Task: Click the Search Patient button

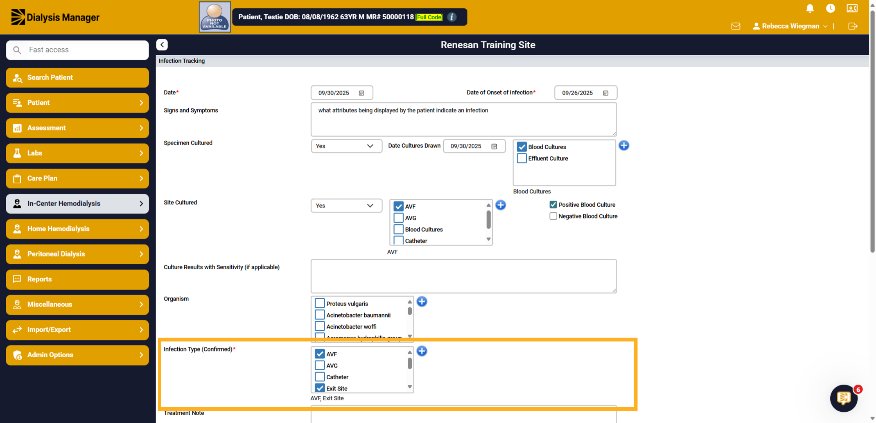Action: 77,77
